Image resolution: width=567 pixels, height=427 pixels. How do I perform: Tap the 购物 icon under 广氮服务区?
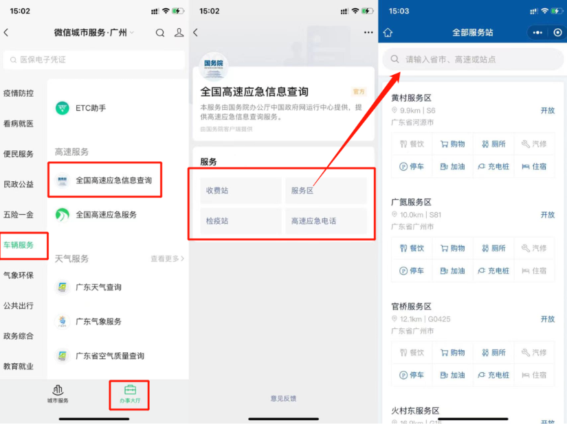(444, 249)
